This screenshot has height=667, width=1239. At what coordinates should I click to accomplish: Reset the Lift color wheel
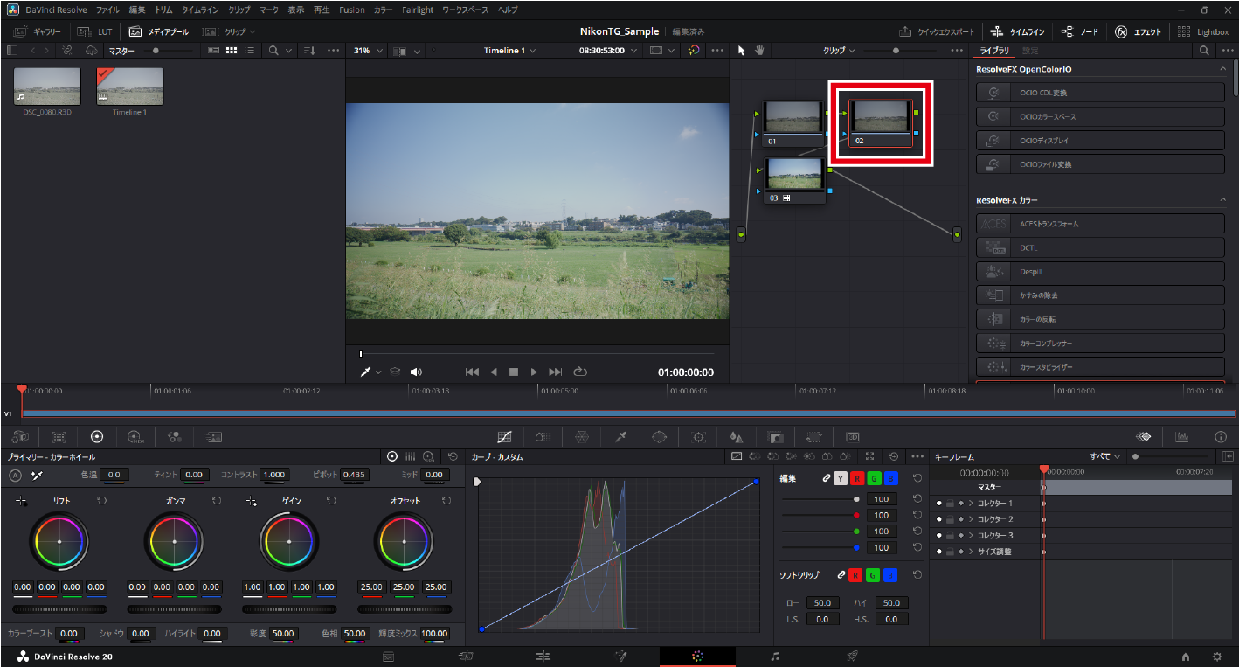(101, 501)
